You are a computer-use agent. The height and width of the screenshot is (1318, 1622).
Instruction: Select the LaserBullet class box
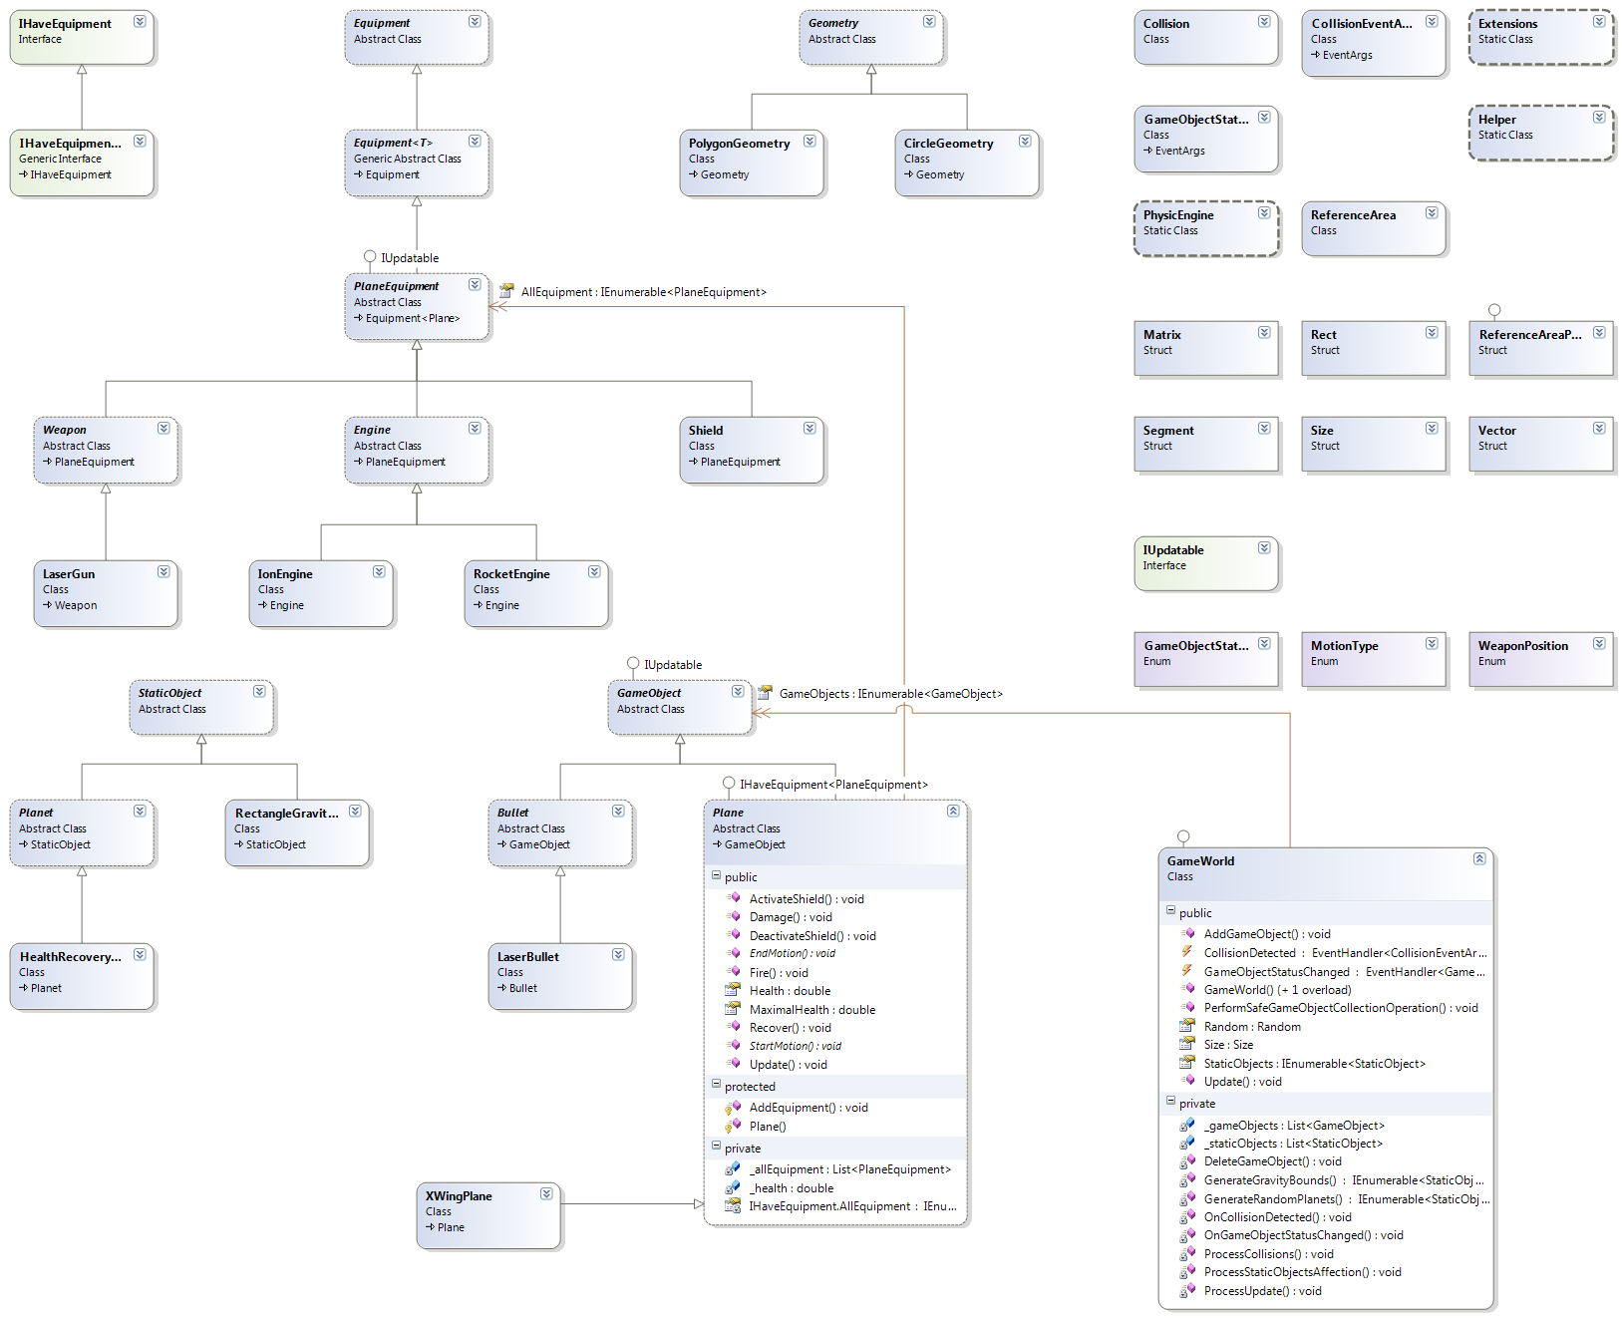click(560, 977)
